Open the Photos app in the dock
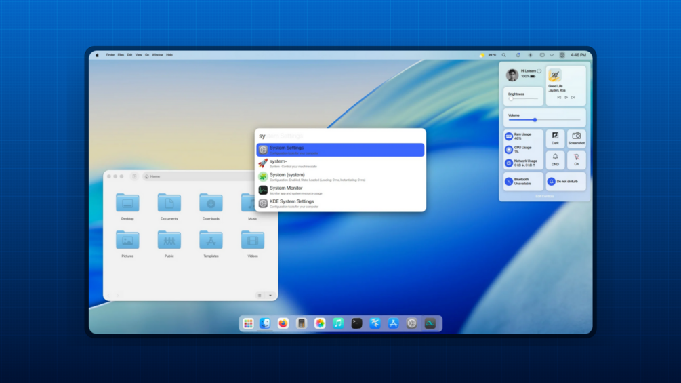681x383 pixels. (320, 323)
